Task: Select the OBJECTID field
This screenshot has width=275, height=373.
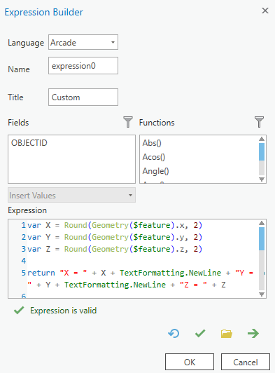Action: point(29,143)
